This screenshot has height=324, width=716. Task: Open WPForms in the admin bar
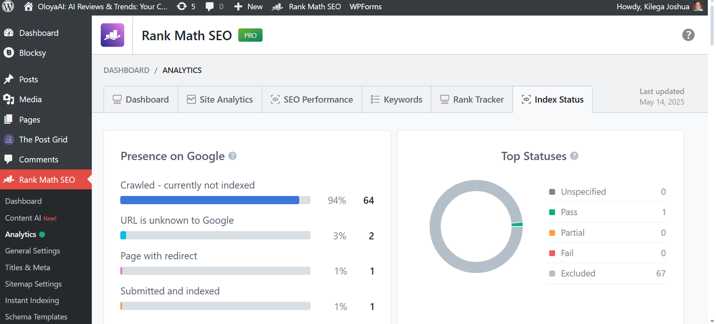point(366,7)
